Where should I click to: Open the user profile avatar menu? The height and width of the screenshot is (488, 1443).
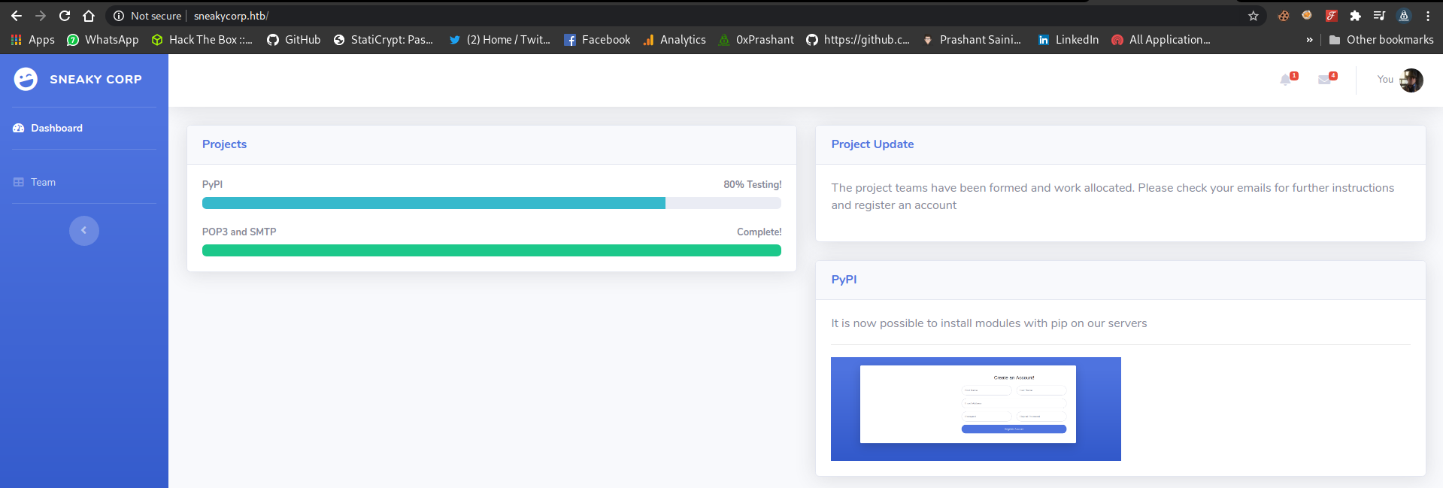point(1411,80)
